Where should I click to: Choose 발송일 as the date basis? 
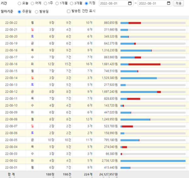[x=37, y=12]
